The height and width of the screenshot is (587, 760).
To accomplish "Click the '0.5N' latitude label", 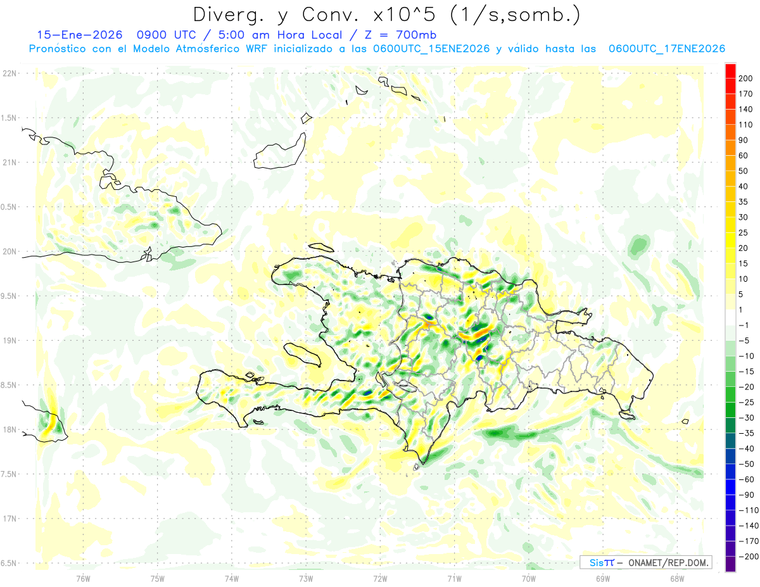I will (8, 207).
